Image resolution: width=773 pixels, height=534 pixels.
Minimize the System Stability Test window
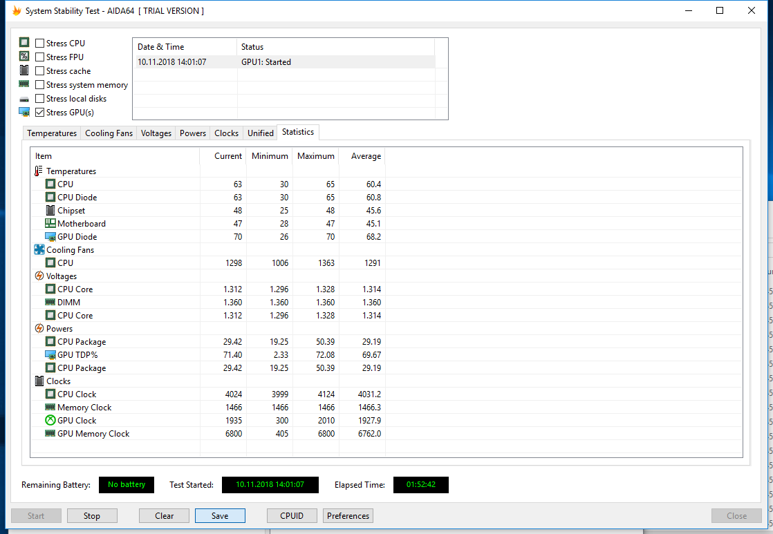689,10
